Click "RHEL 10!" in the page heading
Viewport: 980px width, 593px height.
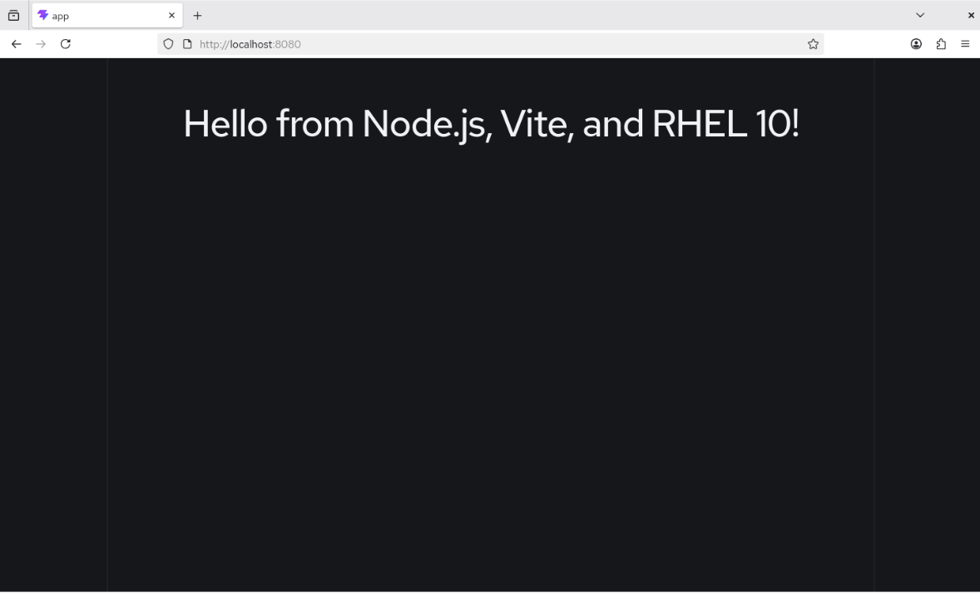(x=725, y=124)
